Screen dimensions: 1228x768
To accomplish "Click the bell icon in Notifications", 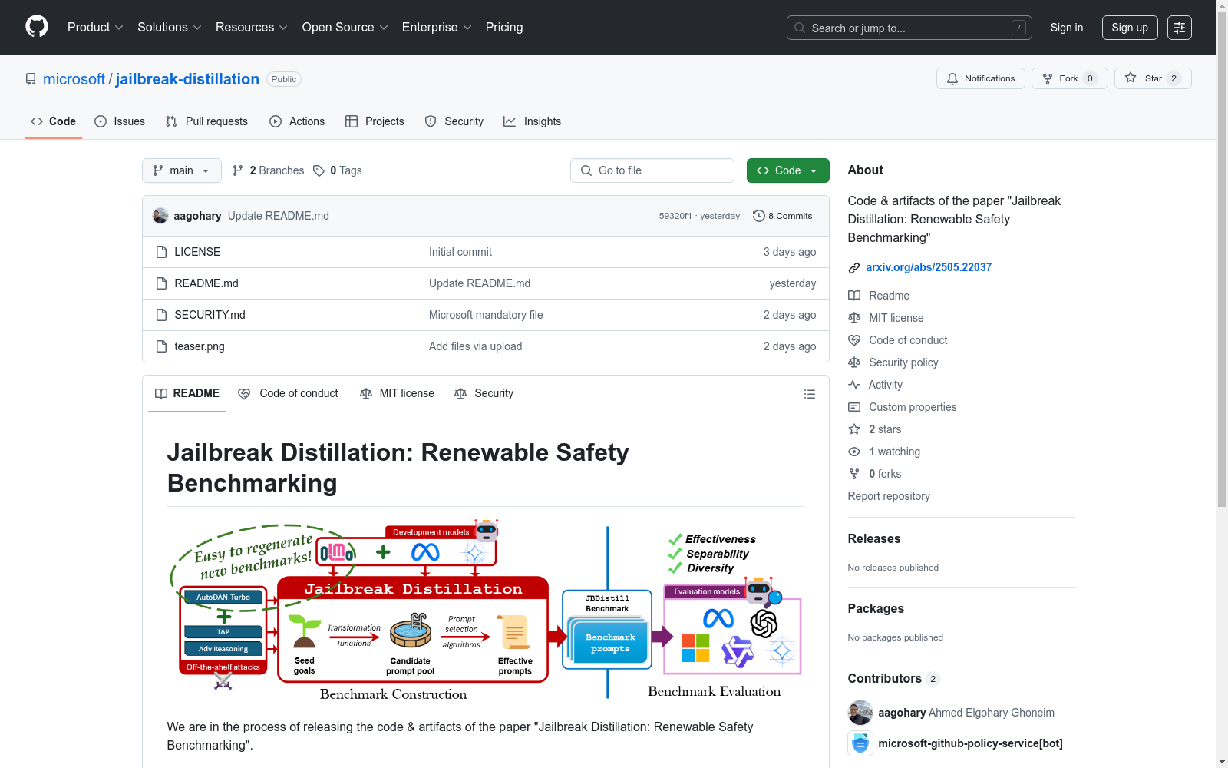I will (x=952, y=78).
